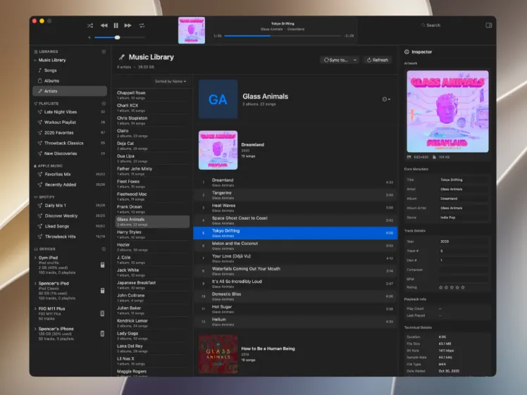Image resolution: width=527 pixels, height=395 pixels.
Task: Expand the FiiO M11 Plus device
Action: 35,308
